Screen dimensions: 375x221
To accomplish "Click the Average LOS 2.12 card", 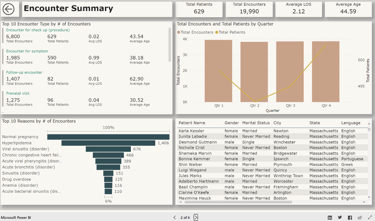I will tap(299, 9).
